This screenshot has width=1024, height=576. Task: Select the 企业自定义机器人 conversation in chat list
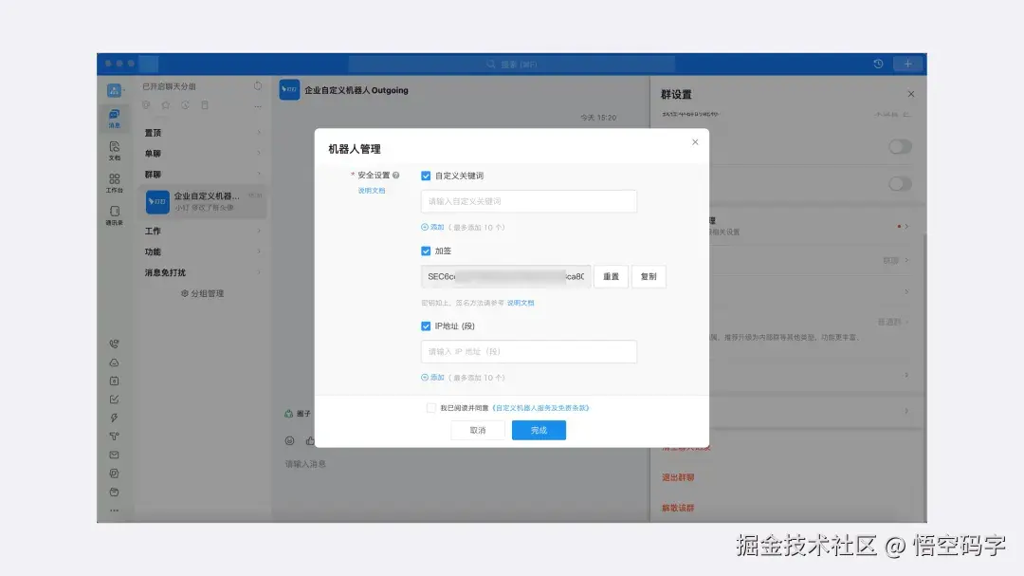(203, 201)
